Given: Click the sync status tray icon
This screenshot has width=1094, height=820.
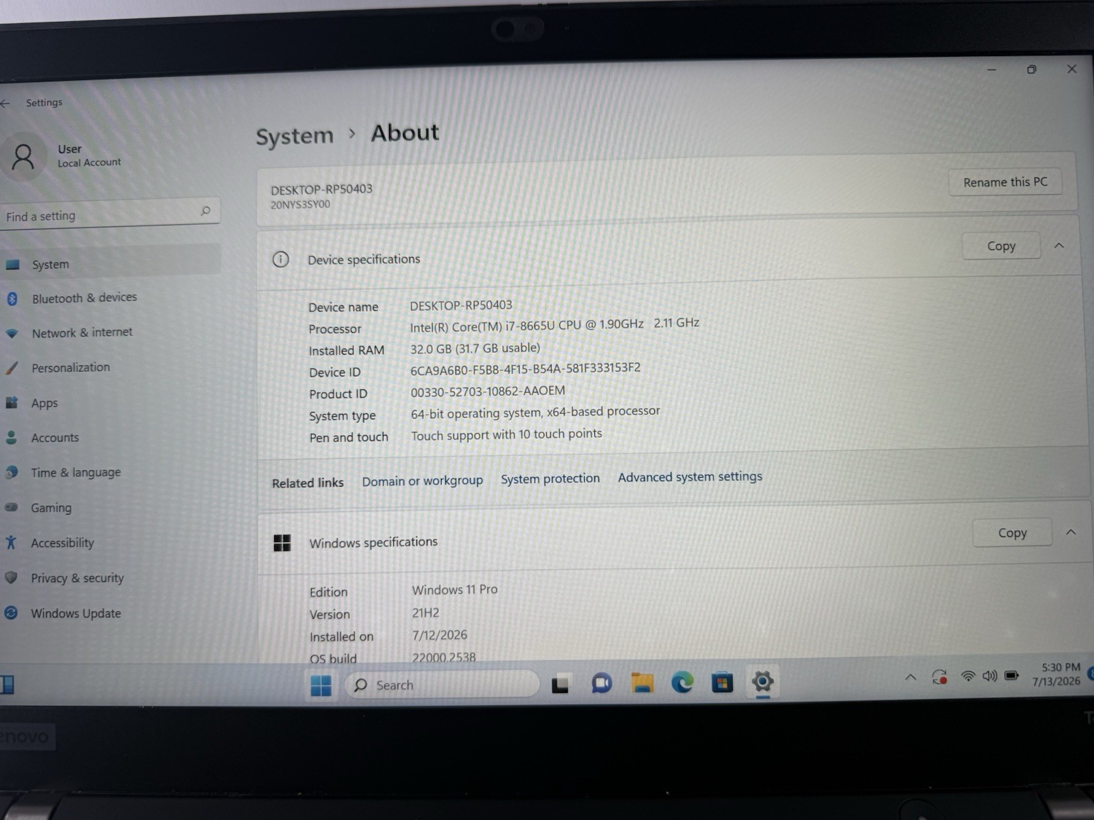Looking at the screenshot, I should point(939,677).
